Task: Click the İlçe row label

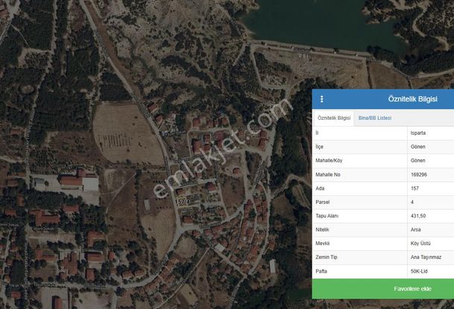Action: (x=319, y=147)
